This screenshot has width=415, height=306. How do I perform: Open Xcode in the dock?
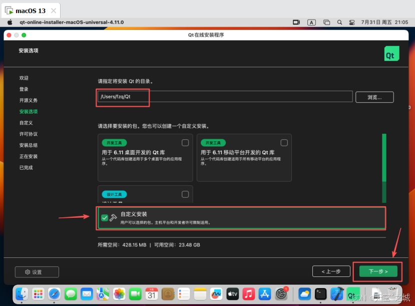[337, 294]
